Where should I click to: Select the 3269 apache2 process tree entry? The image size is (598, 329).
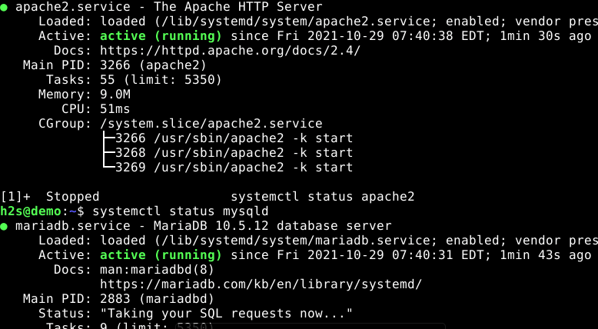(234, 168)
